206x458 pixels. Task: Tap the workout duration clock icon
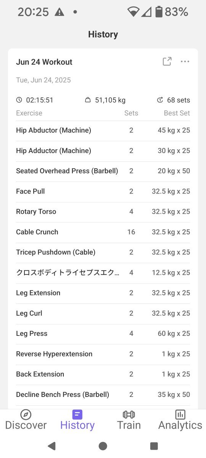pyautogui.click(x=19, y=100)
